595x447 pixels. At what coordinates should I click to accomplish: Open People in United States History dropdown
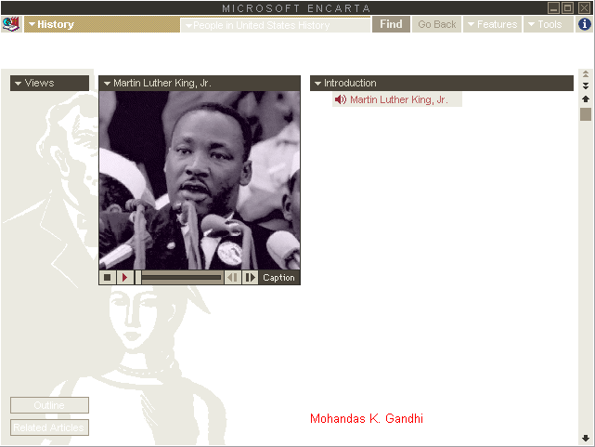tap(275, 25)
